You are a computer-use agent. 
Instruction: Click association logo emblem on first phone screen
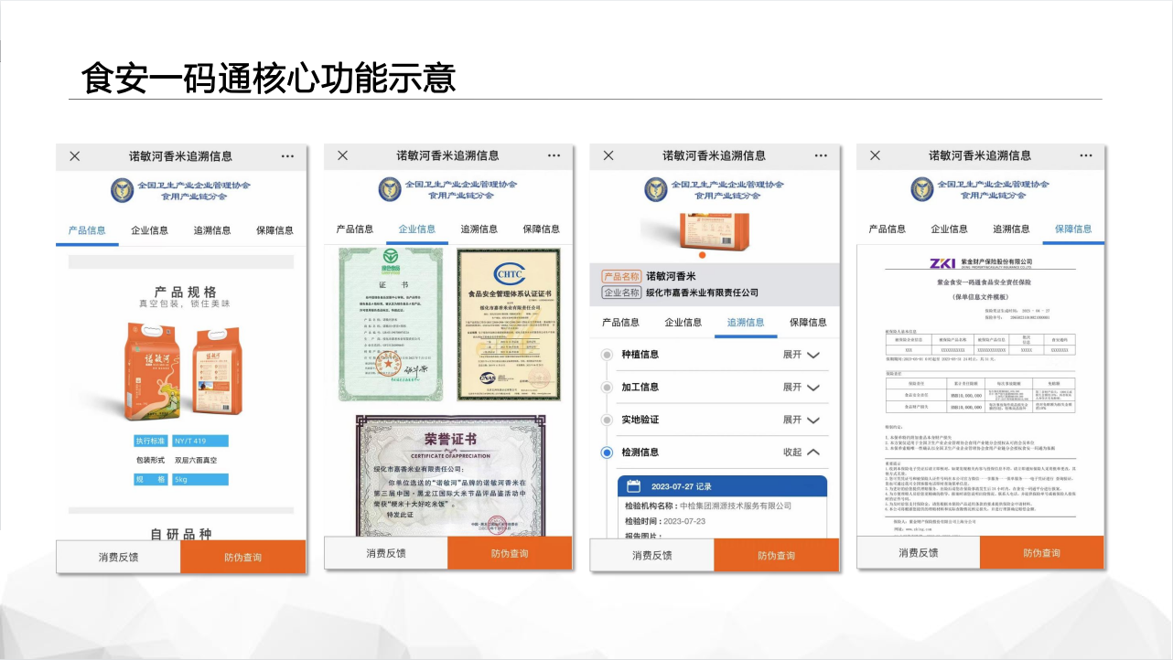click(123, 190)
